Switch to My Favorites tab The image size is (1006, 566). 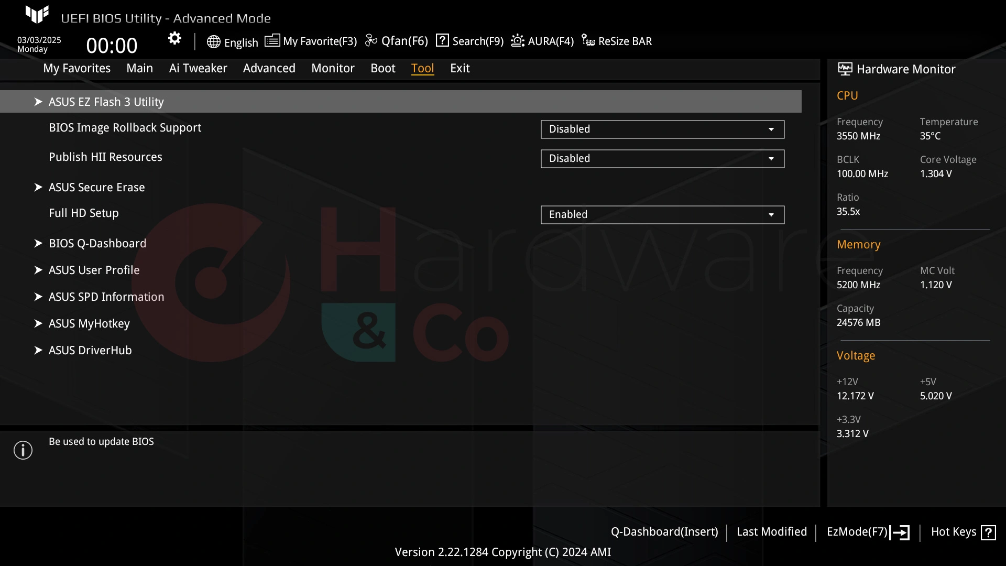pos(76,68)
